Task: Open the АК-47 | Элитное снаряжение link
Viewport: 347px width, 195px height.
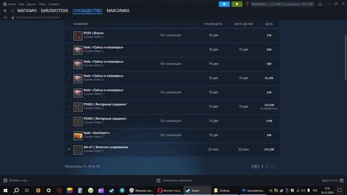Action: tap(106, 147)
